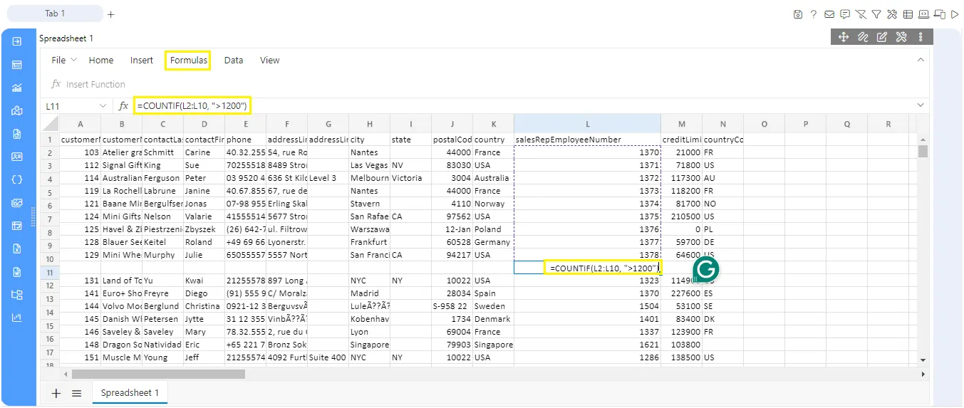Click the horizontal scrollbar thumb
This screenshot has width=964, height=408.
coord(158,374)
